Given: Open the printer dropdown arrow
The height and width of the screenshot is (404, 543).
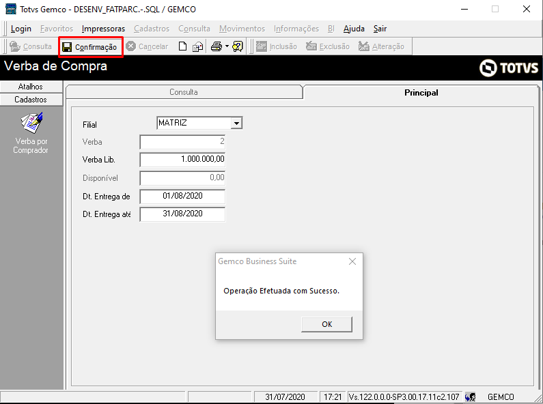Looking at the screenshot, I should coord(227,46).
